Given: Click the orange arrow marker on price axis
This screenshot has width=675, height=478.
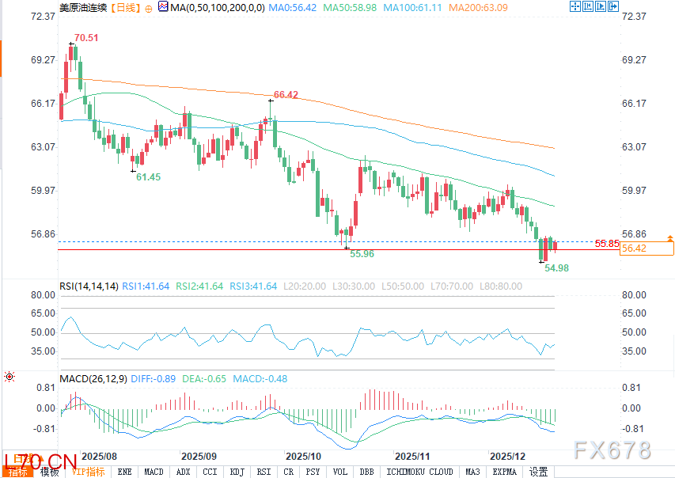Looking at the screenshot, I should point(670,237).
